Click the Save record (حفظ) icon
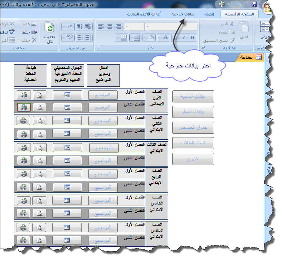Viewport: 282px width, 261px height. tap(35, 32)
